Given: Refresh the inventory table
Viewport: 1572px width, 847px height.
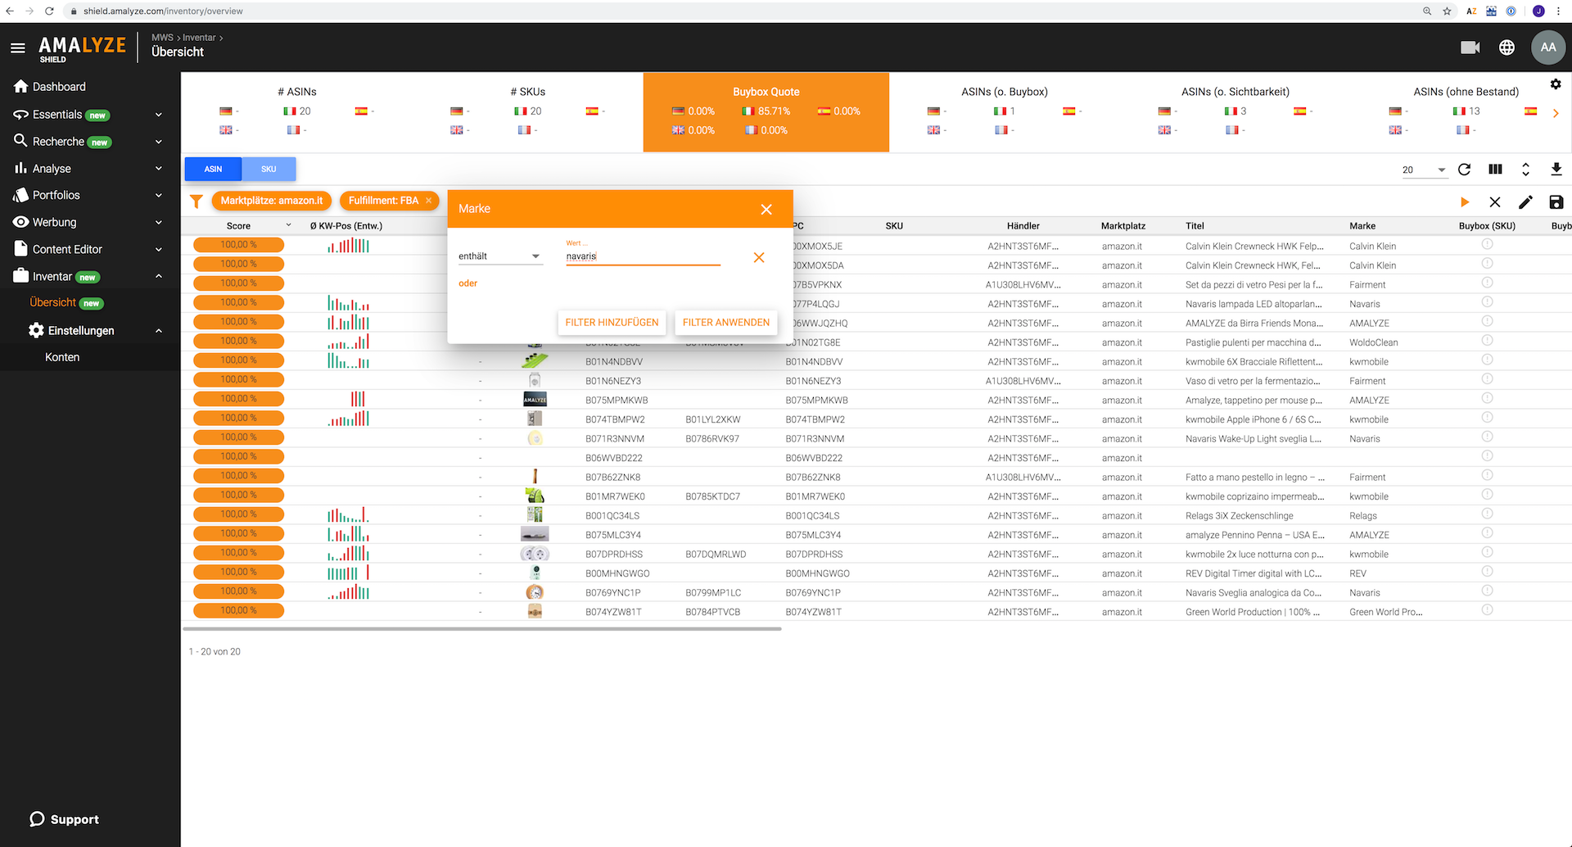Looking at the screenshot, I should click(x=1465, y=170).
